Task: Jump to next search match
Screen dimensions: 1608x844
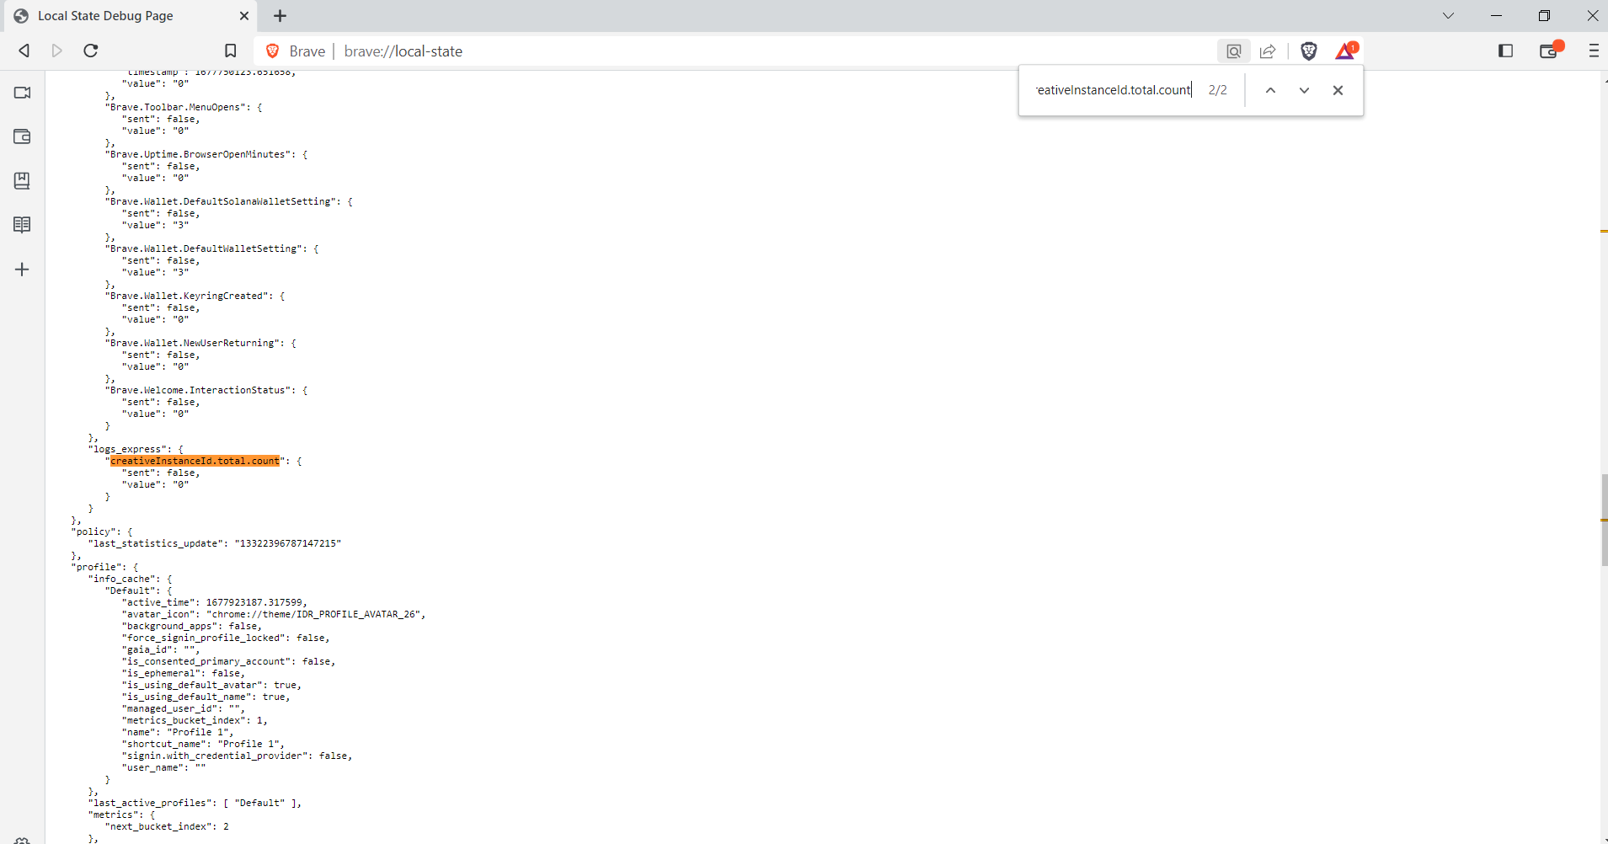Action: coord(1303,90)
